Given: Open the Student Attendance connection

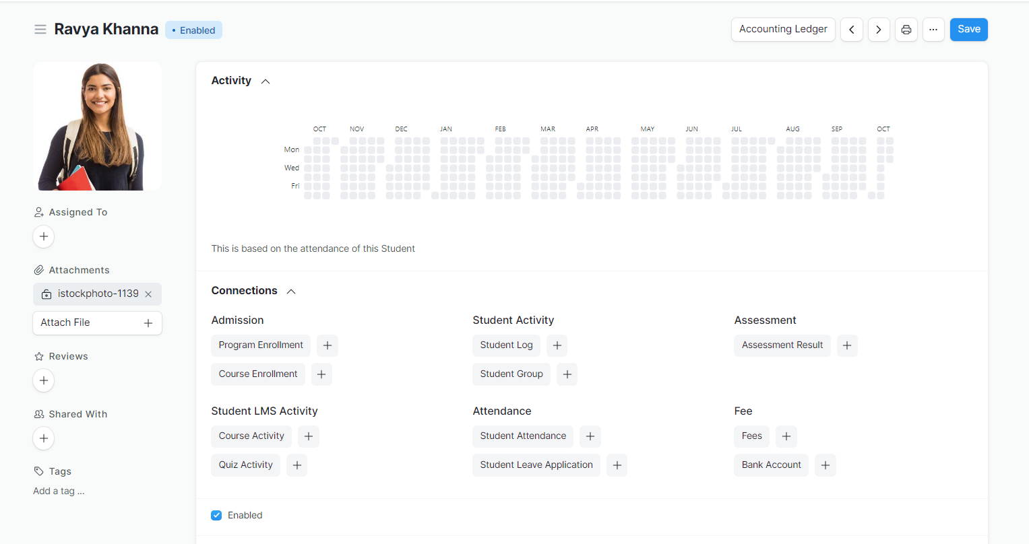Looking at the screenshot, I should (522, 436).
